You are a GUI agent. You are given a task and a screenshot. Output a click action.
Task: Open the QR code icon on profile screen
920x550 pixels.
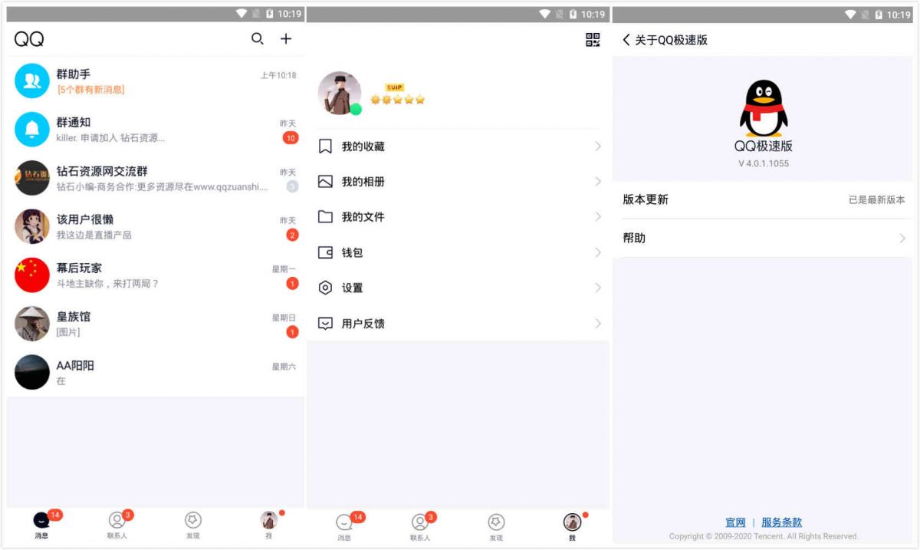(x=593, y=40)
